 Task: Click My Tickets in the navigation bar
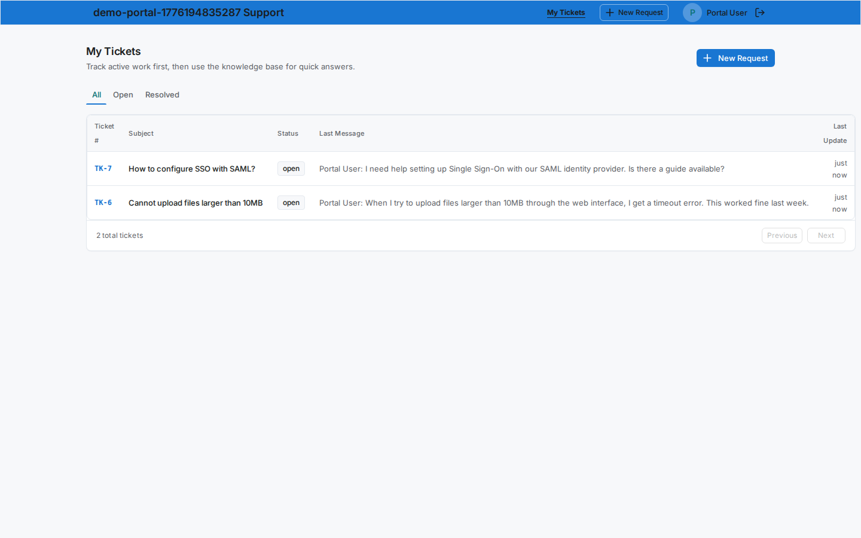(566, 12)
